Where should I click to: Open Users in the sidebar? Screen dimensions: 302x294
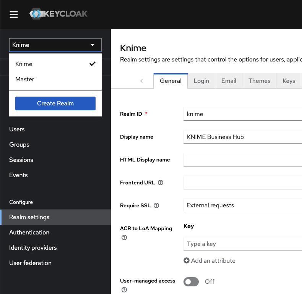click(17, 129)
